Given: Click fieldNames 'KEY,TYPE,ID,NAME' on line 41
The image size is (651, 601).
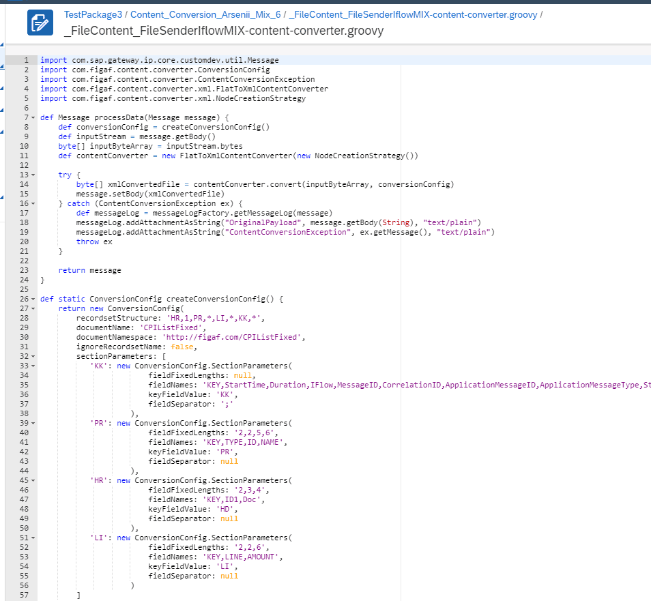Looking at the screenshot, I should [242, 442].
